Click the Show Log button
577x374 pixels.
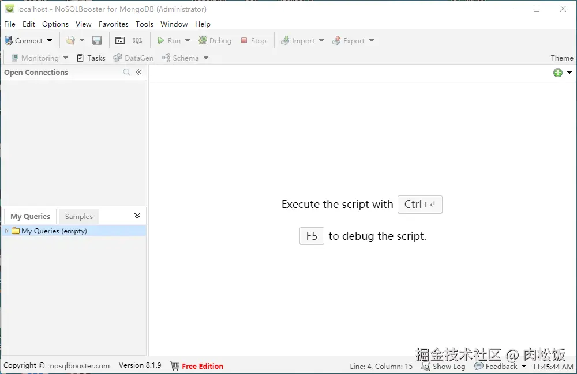[x=443, y=367]
